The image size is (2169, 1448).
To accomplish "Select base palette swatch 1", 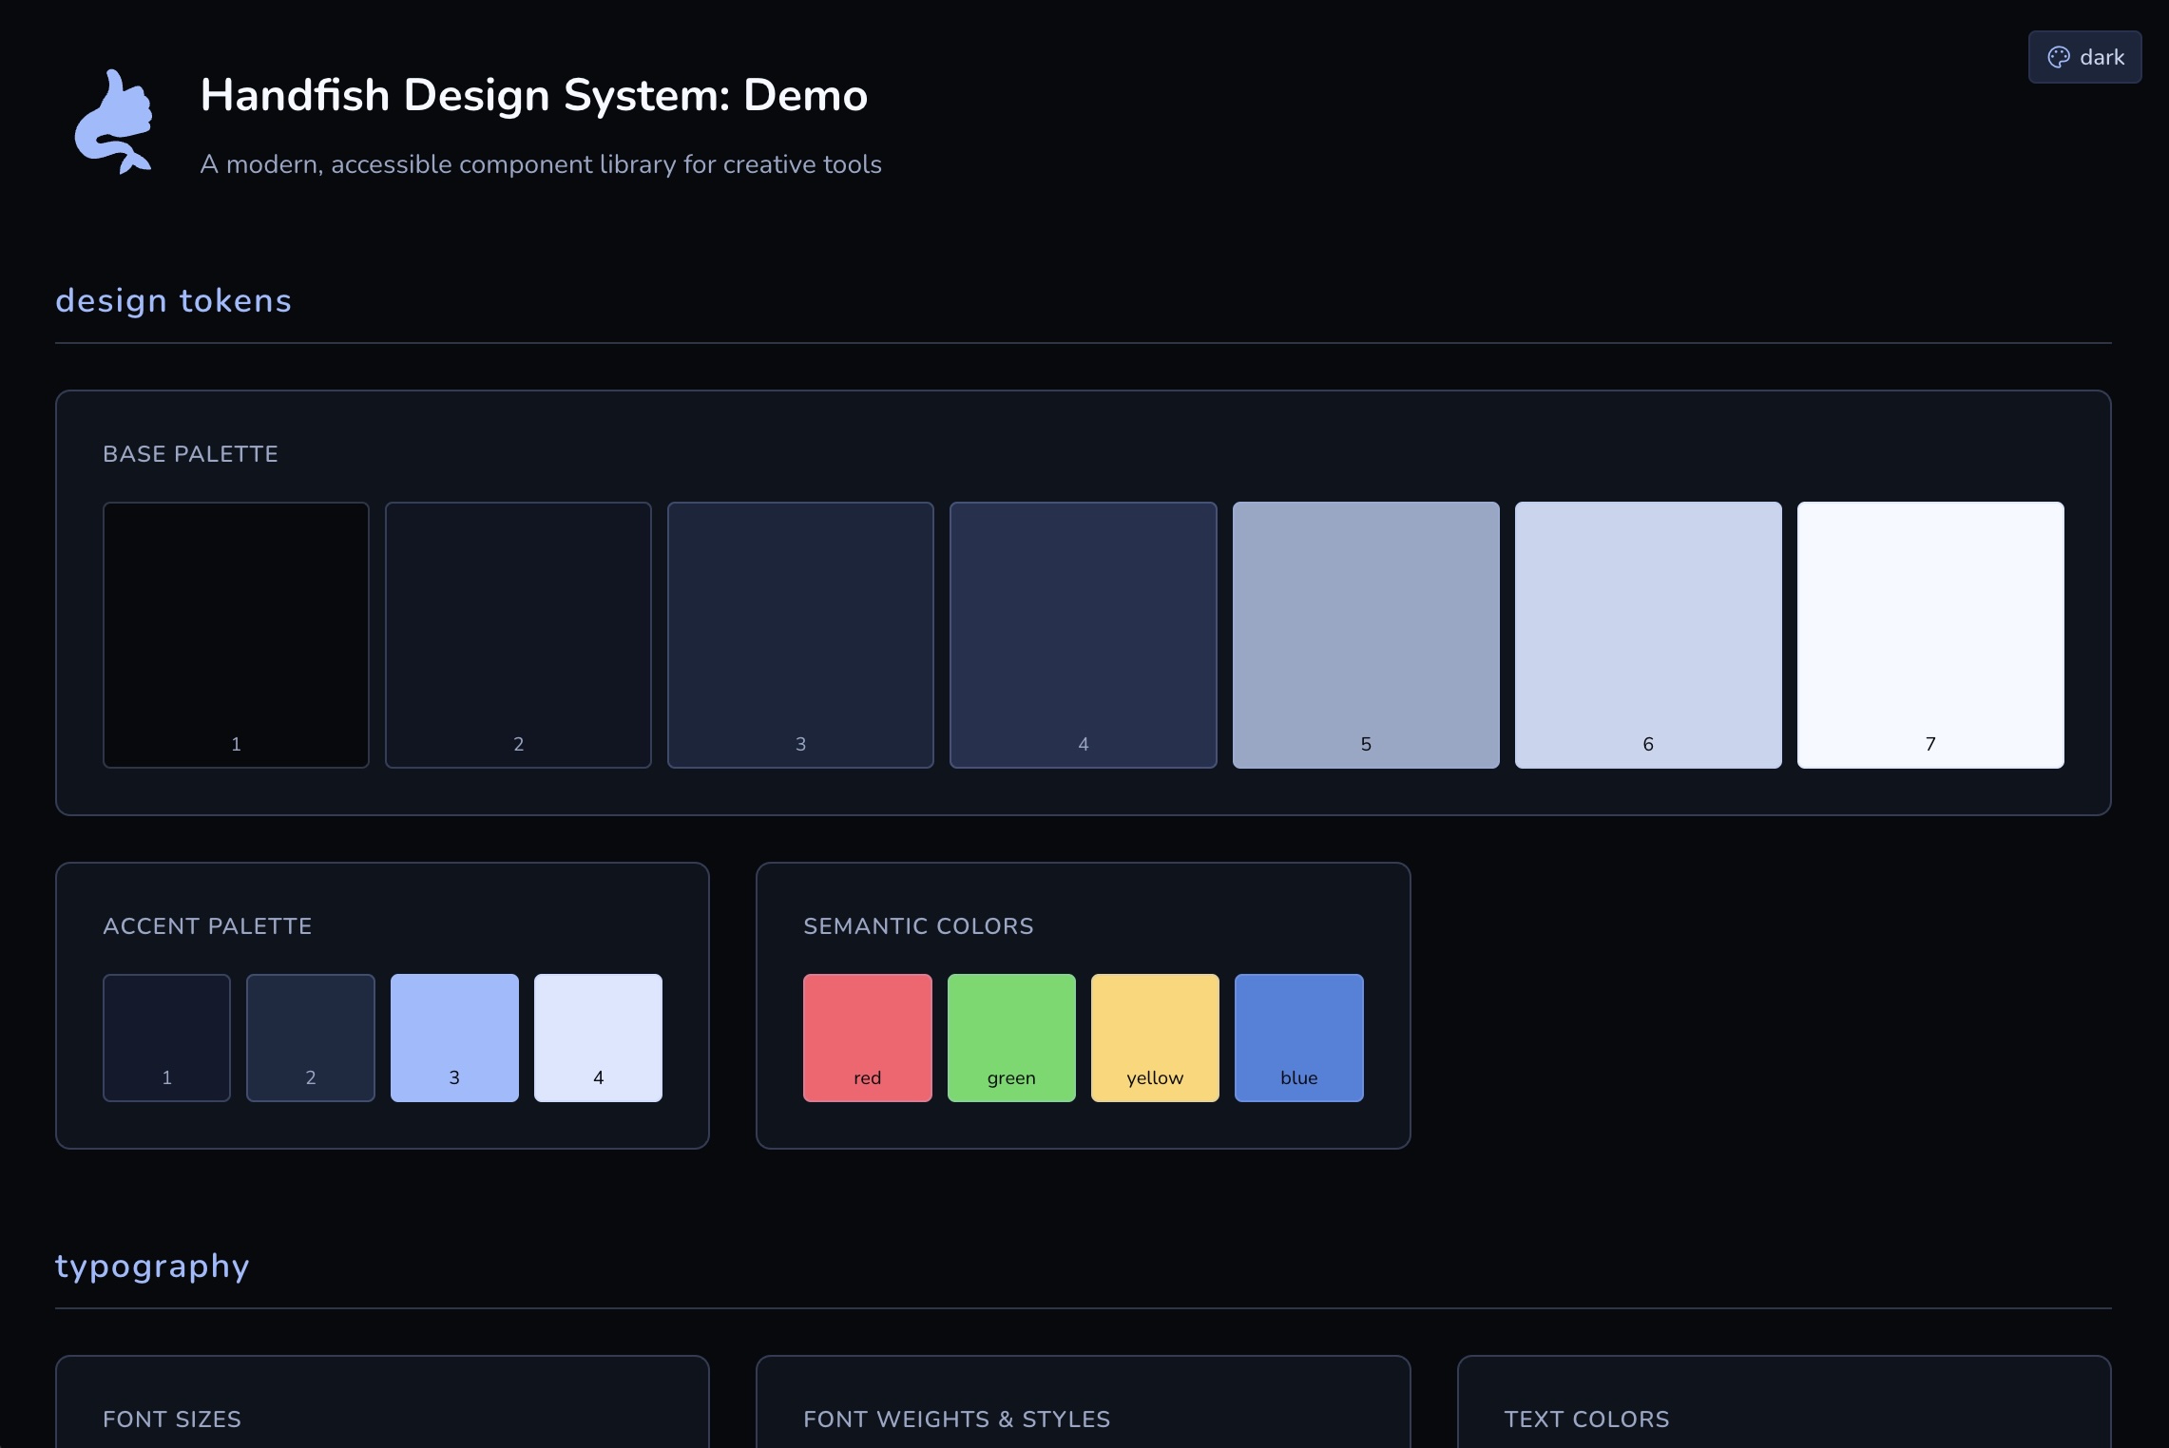I will pos(236,635).
